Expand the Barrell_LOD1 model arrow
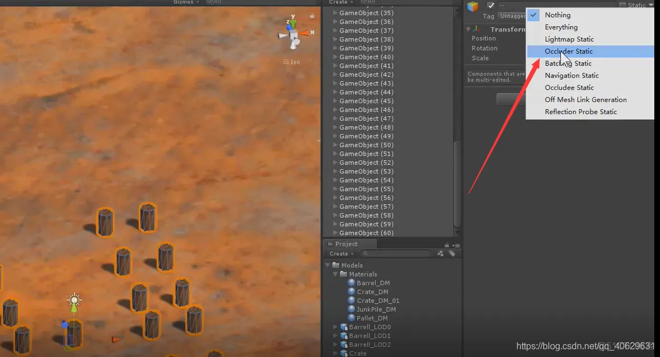Viewport: 660px width, 357px height. click(336, 335)
